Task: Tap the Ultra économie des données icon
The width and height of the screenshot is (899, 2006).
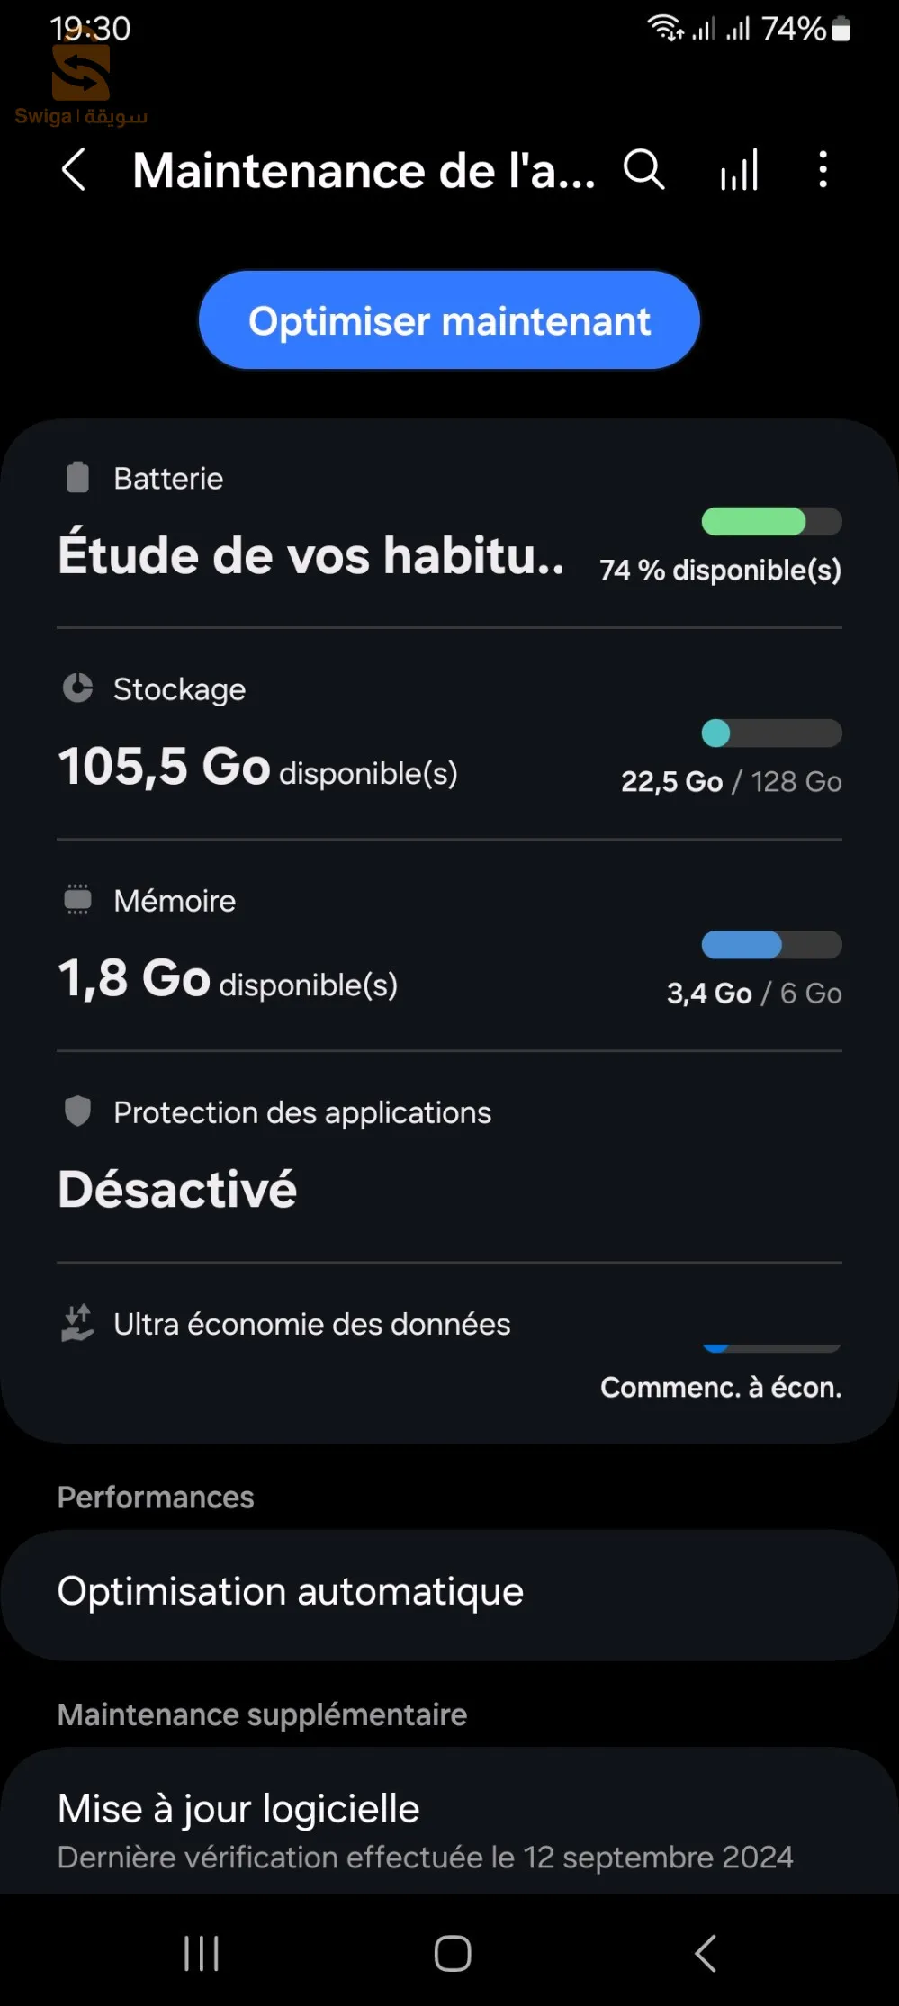Action: (78, 1323)
